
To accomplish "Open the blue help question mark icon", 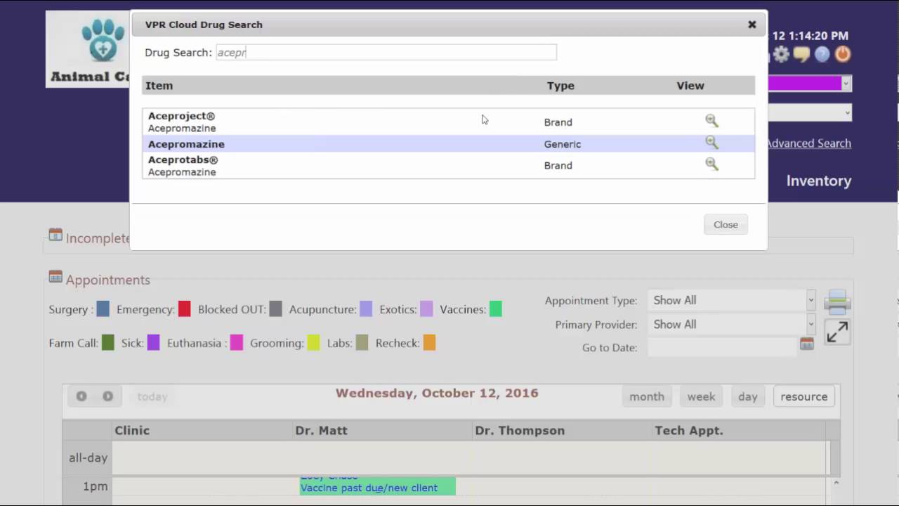I will pos(822,54).
